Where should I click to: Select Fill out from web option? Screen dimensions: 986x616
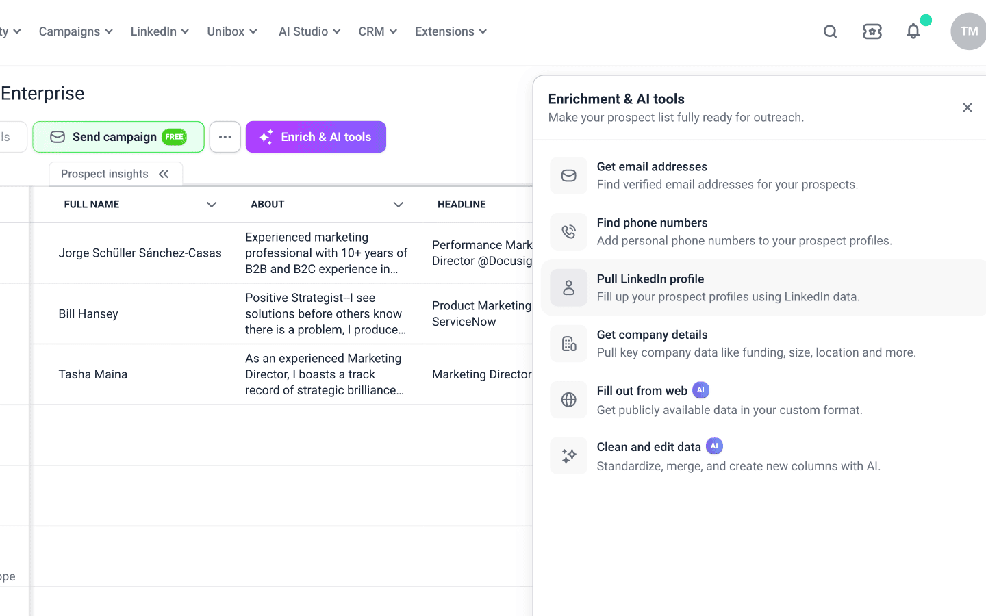click(x=763, y=400)
